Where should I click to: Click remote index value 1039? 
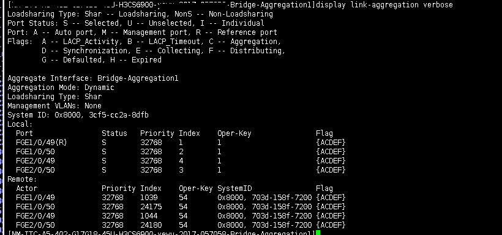coord(149,198)
